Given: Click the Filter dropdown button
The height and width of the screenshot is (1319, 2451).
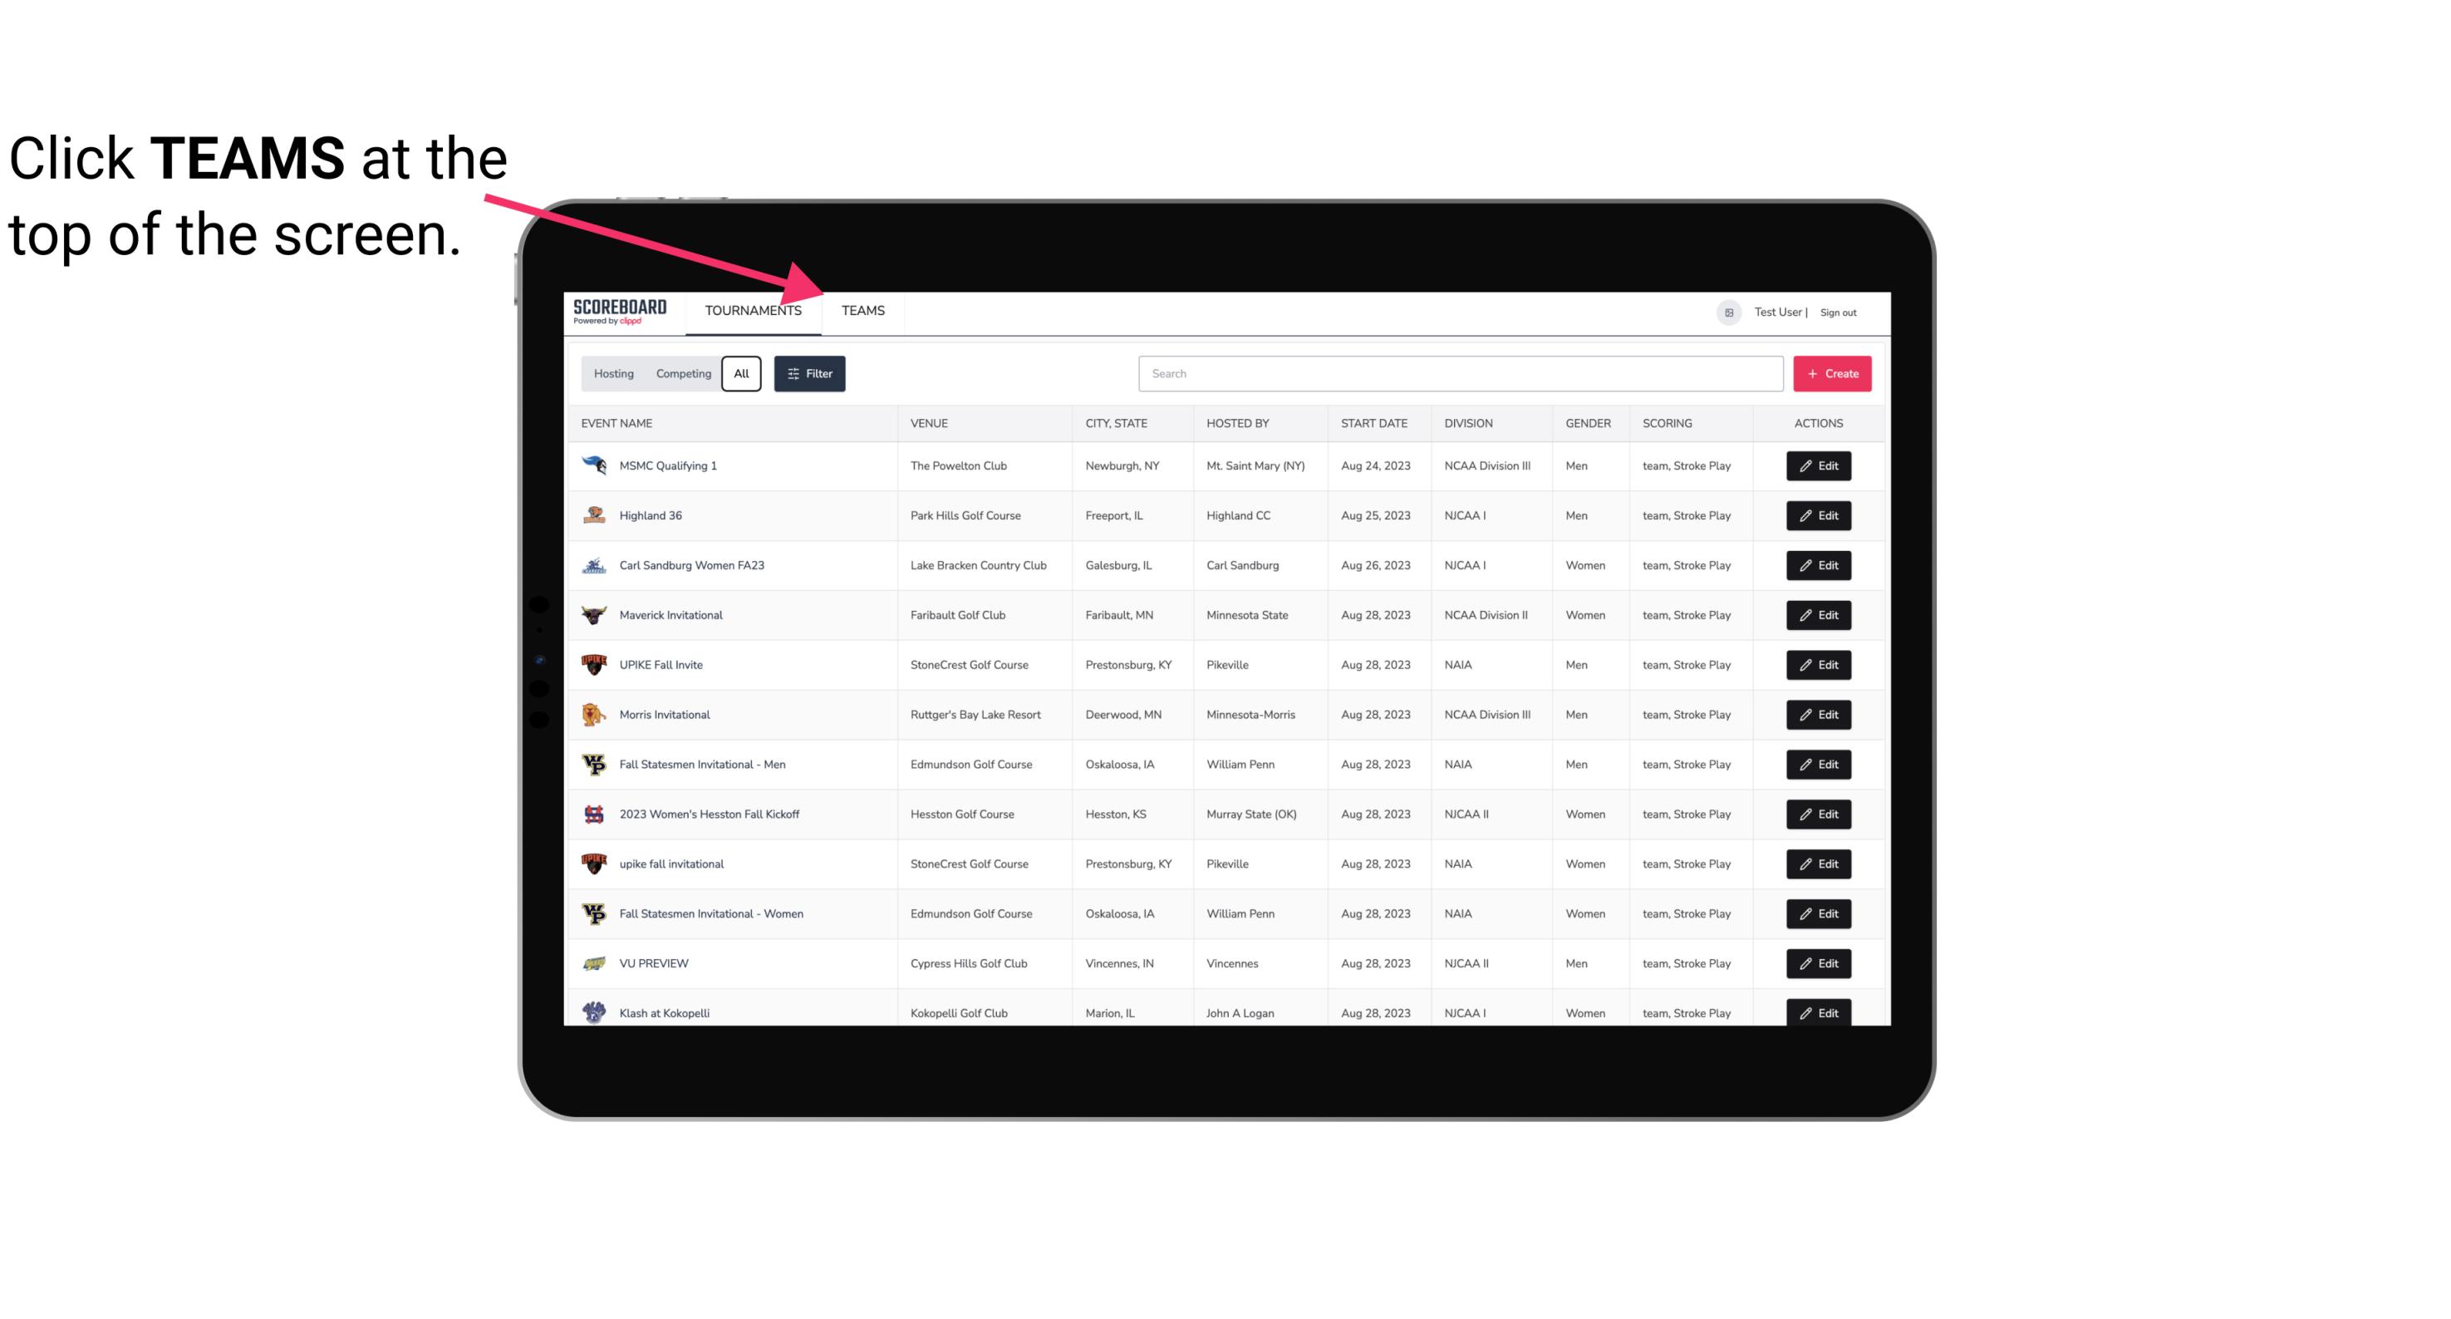Looking at the screenshot, I should pyautogui.click(x=808, y=374).
